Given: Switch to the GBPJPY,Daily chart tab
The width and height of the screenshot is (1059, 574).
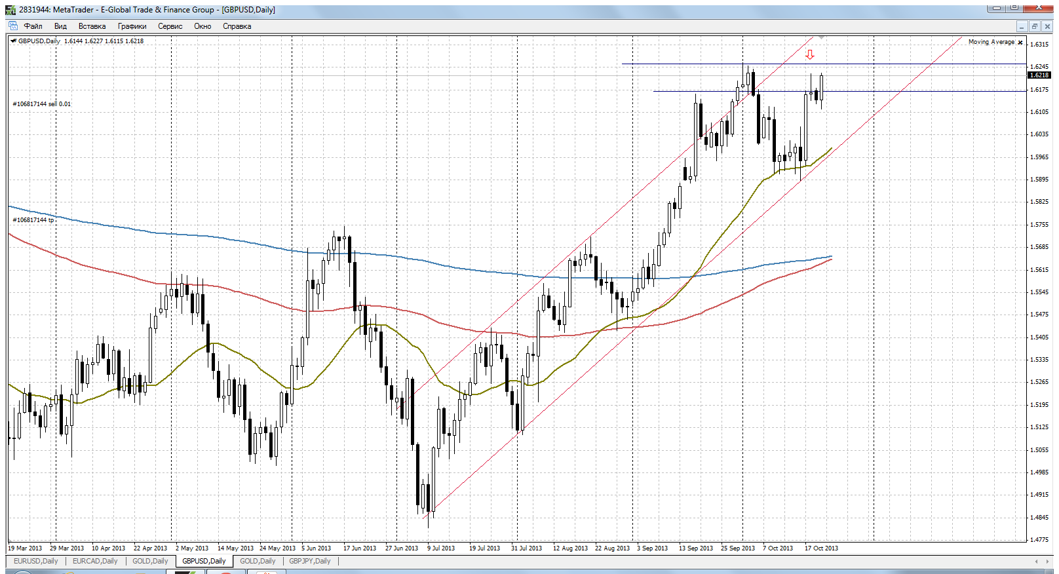Looking at the screenshot, I should 310,562.
